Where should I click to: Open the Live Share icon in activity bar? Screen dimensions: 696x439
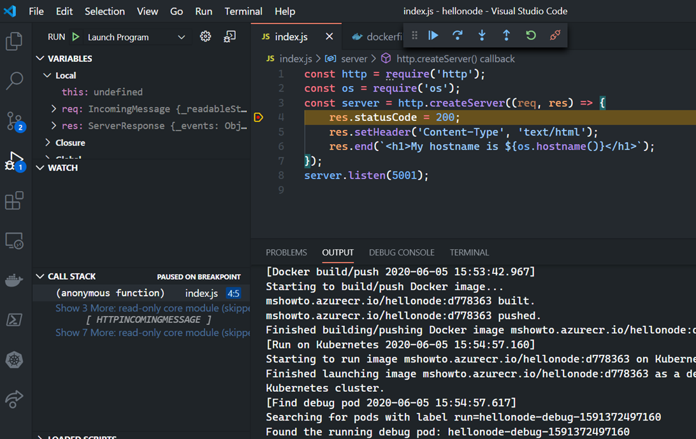tap(14, 399)
